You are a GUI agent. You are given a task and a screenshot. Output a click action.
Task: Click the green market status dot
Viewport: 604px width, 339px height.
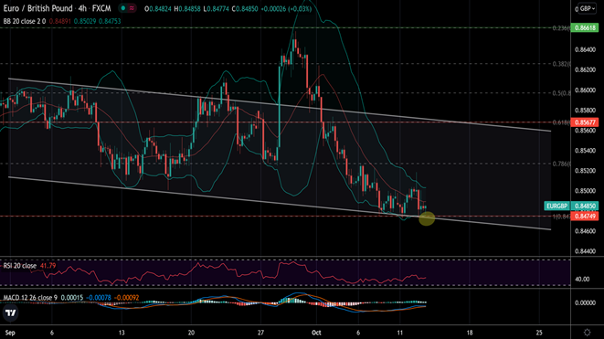pyautogui.click(x=122, y=8)
